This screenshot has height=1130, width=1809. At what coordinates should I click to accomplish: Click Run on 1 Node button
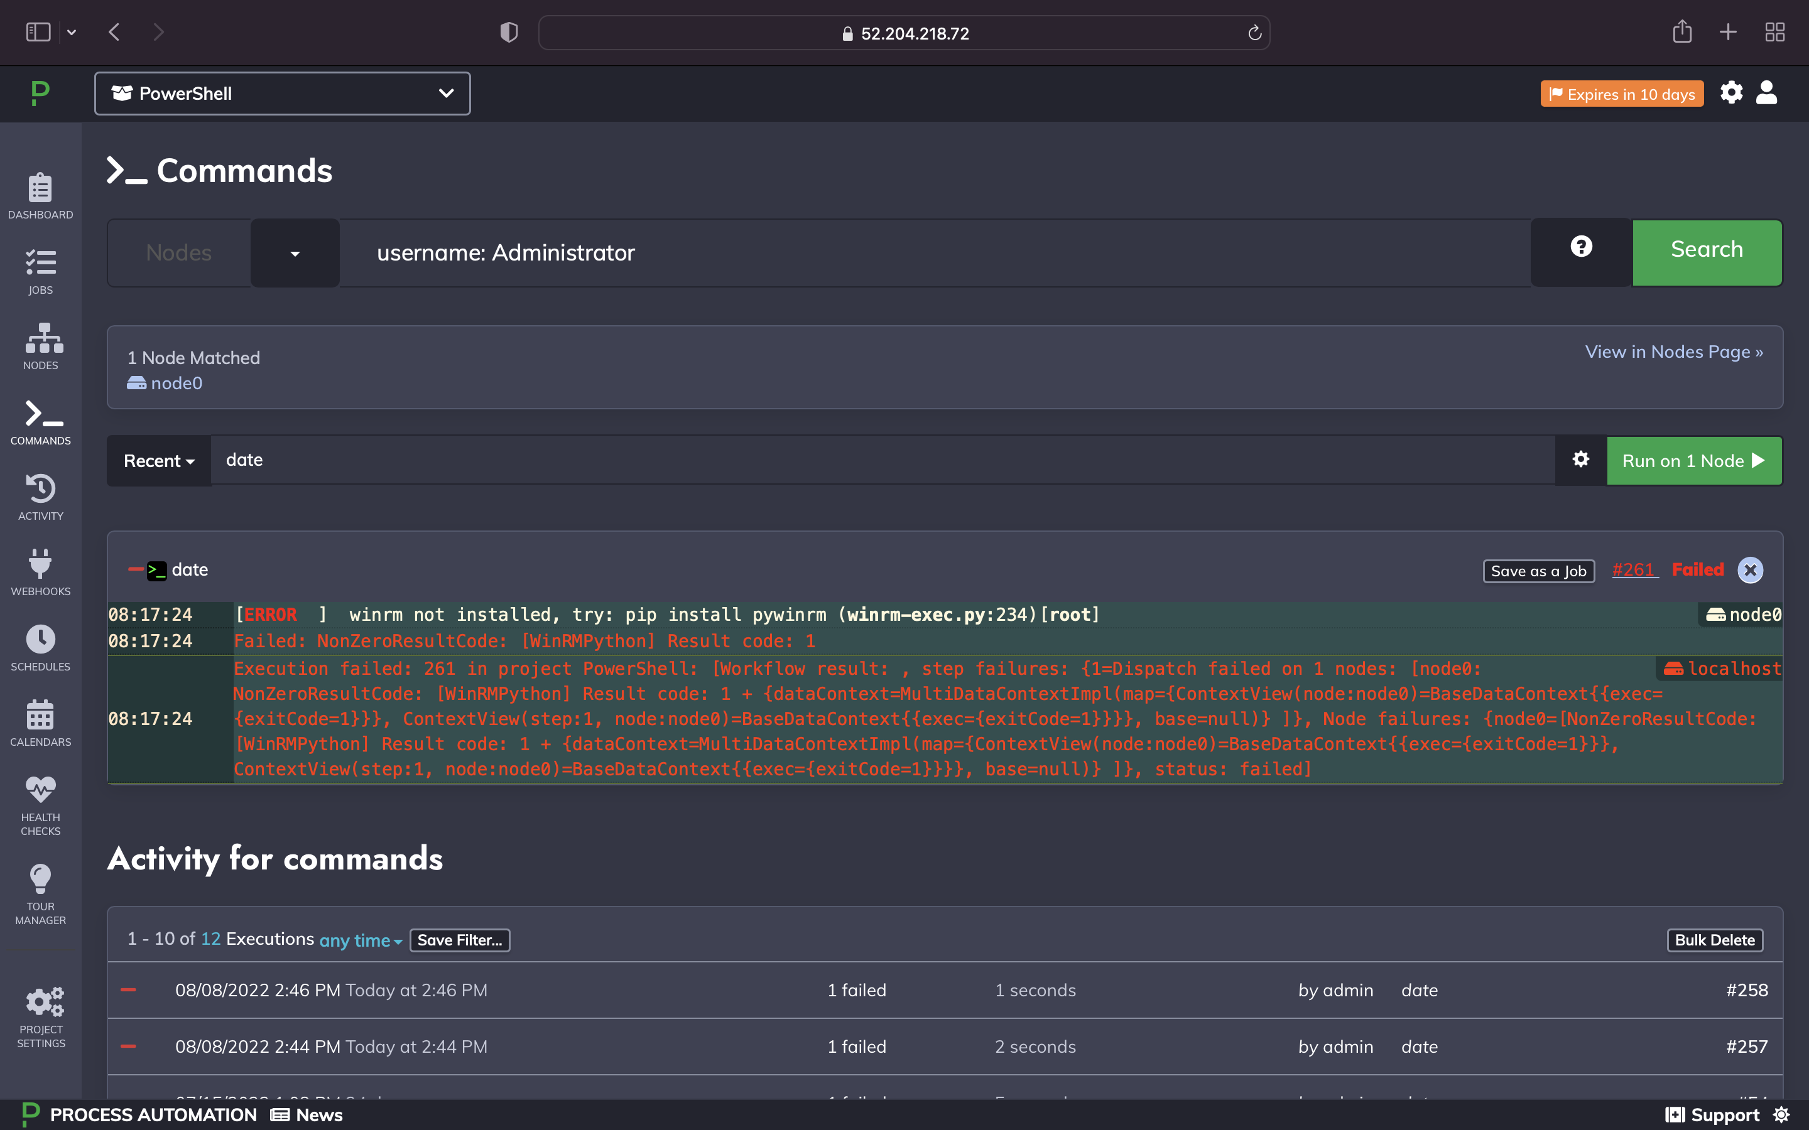tap(1694, 461)
